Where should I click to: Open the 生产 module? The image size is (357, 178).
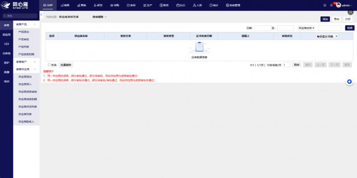coord(148,5)
